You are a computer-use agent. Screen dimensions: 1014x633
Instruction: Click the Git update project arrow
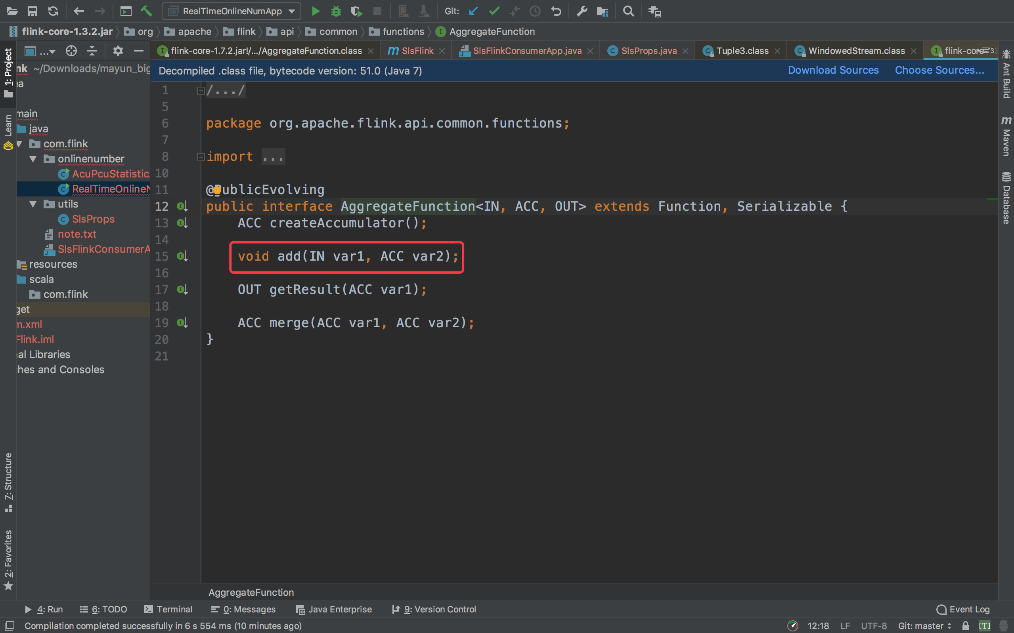click(x=473, y=11)
